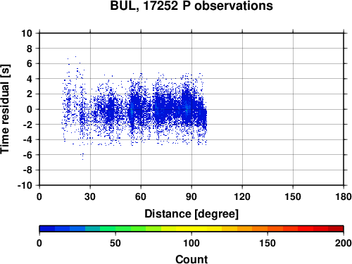Click the x-axis tick label "90"
352x264 pixels.
[191, 196]
